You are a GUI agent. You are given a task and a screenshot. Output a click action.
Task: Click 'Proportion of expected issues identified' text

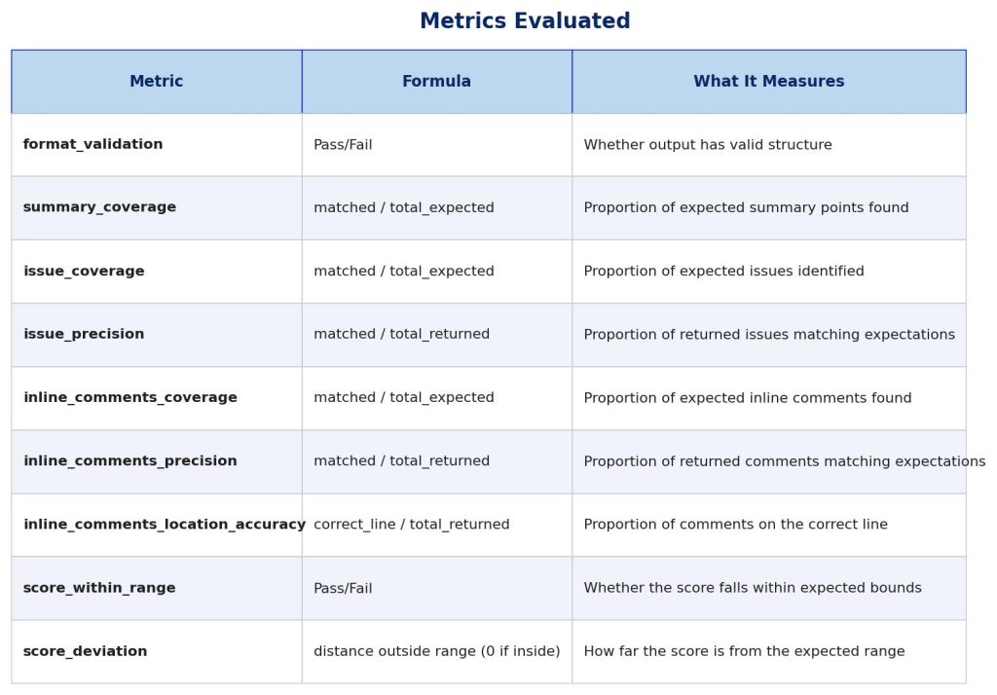(723, 272)
